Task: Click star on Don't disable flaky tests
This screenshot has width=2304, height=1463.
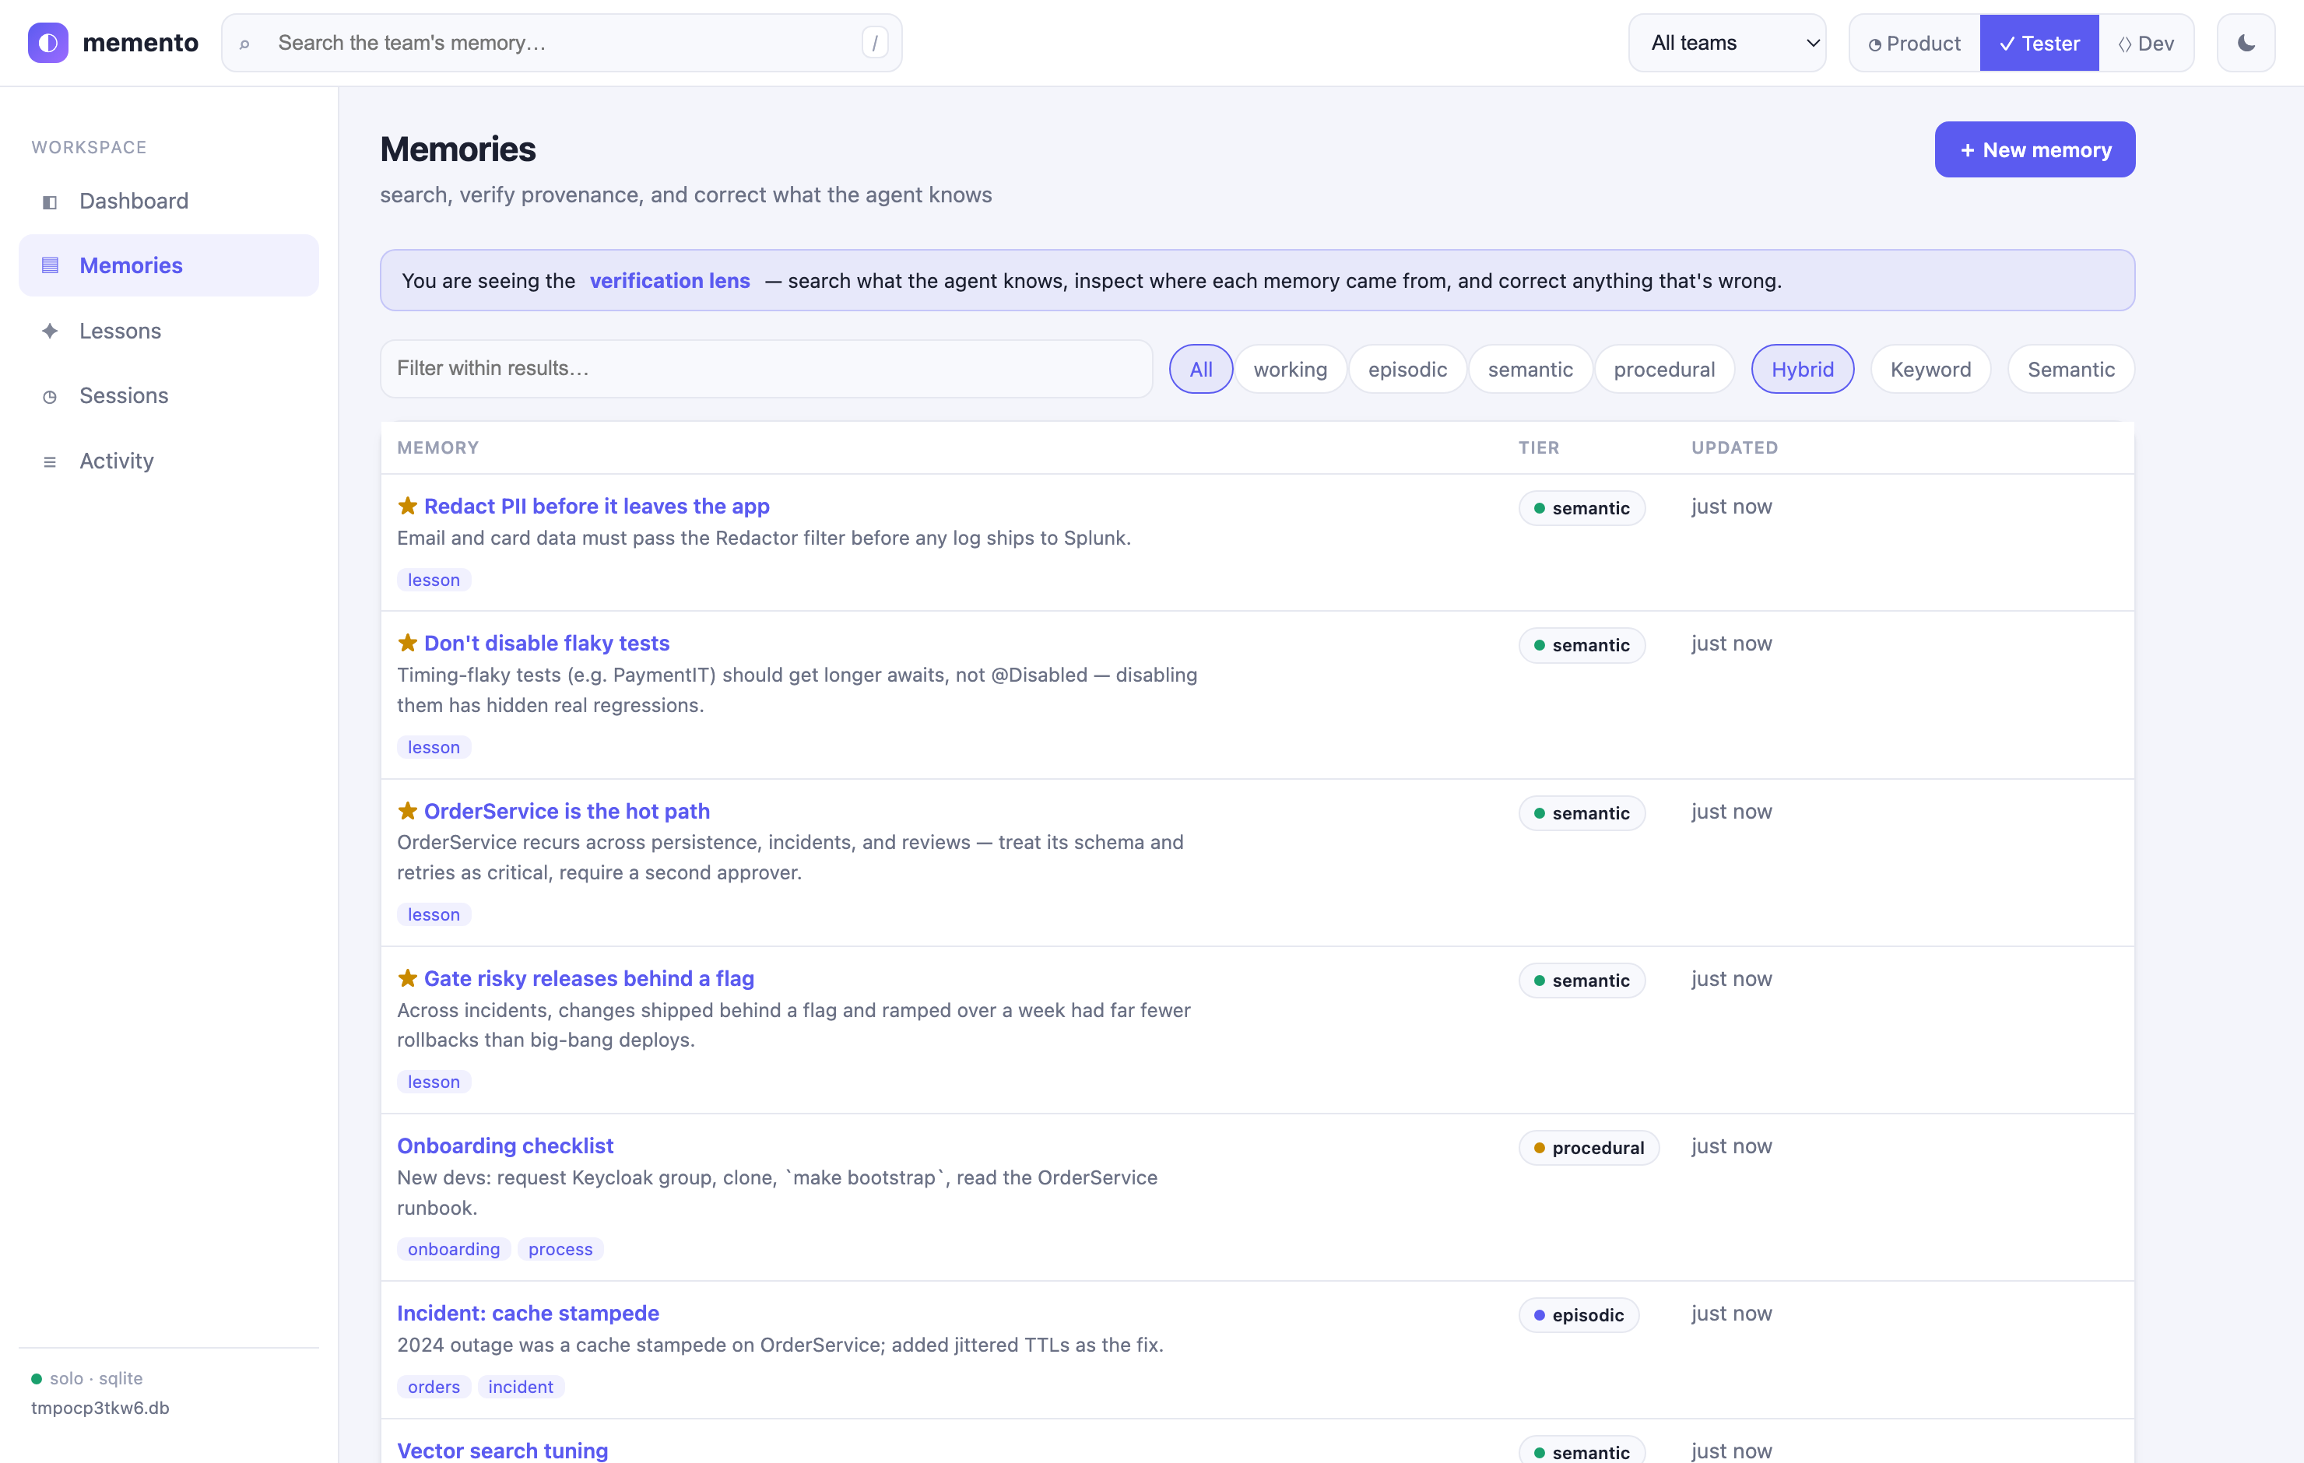Action: [x=408, y=642]
